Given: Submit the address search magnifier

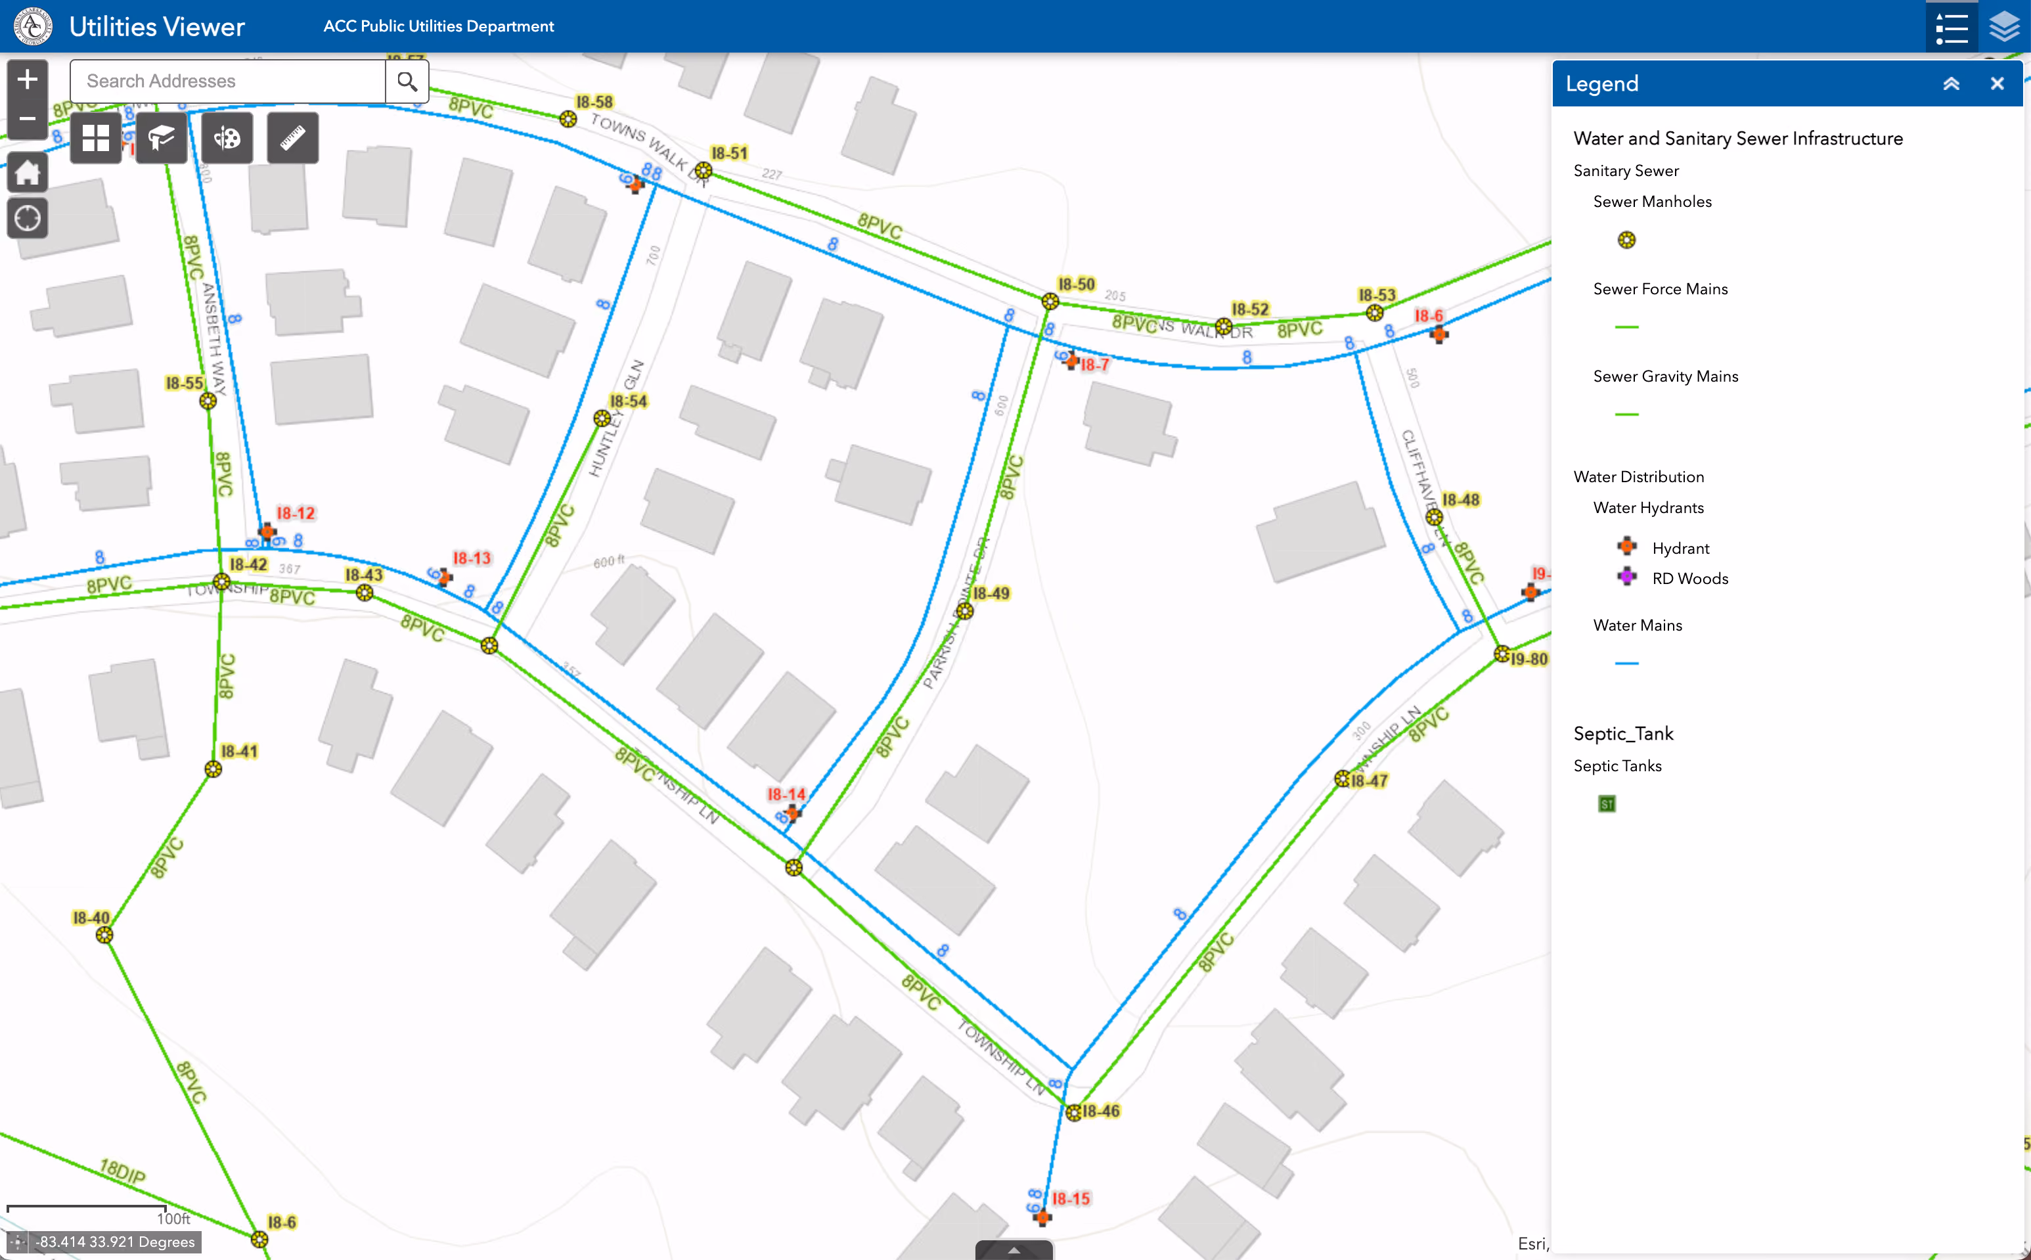Looking at the screenshot, I should pos(407,81).
